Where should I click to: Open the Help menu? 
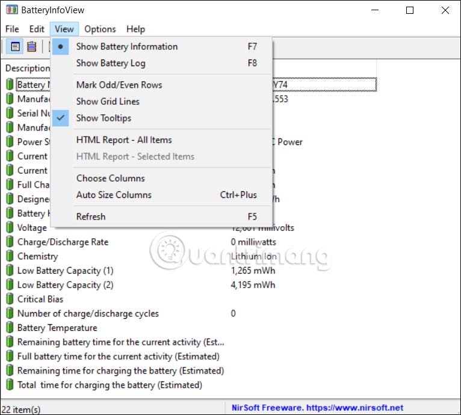(135, 29)
